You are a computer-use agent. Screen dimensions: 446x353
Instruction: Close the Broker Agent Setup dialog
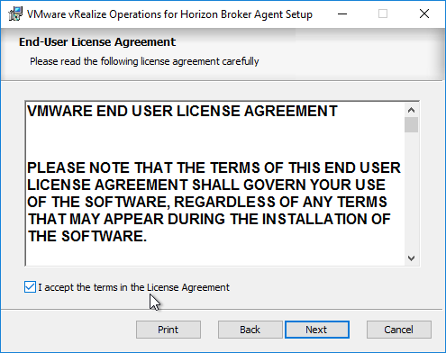pos(424,14)
